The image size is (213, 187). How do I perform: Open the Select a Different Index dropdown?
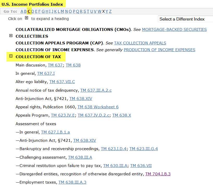coord(185,19)
